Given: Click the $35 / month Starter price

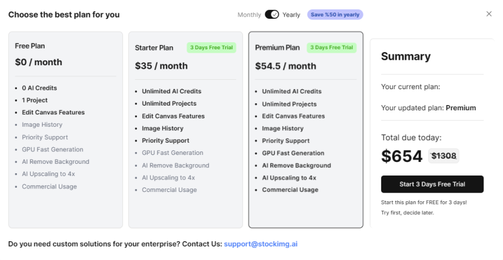Looking at the screenshot, I should point(161,66).
